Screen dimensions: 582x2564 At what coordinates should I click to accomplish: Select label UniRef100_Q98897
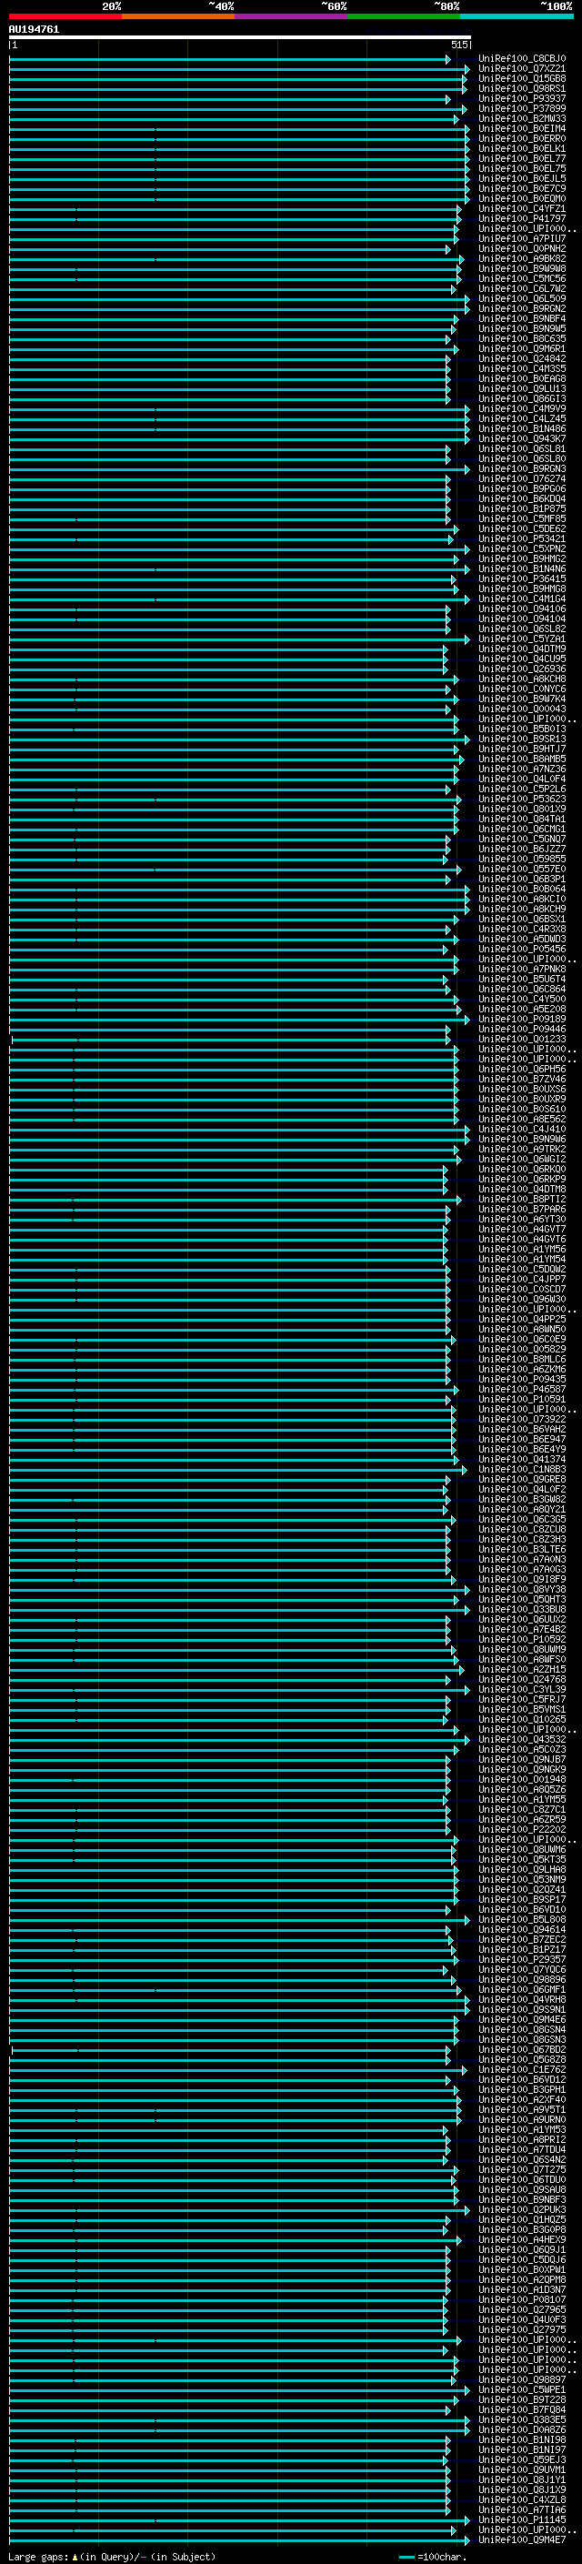point(522,2381)
